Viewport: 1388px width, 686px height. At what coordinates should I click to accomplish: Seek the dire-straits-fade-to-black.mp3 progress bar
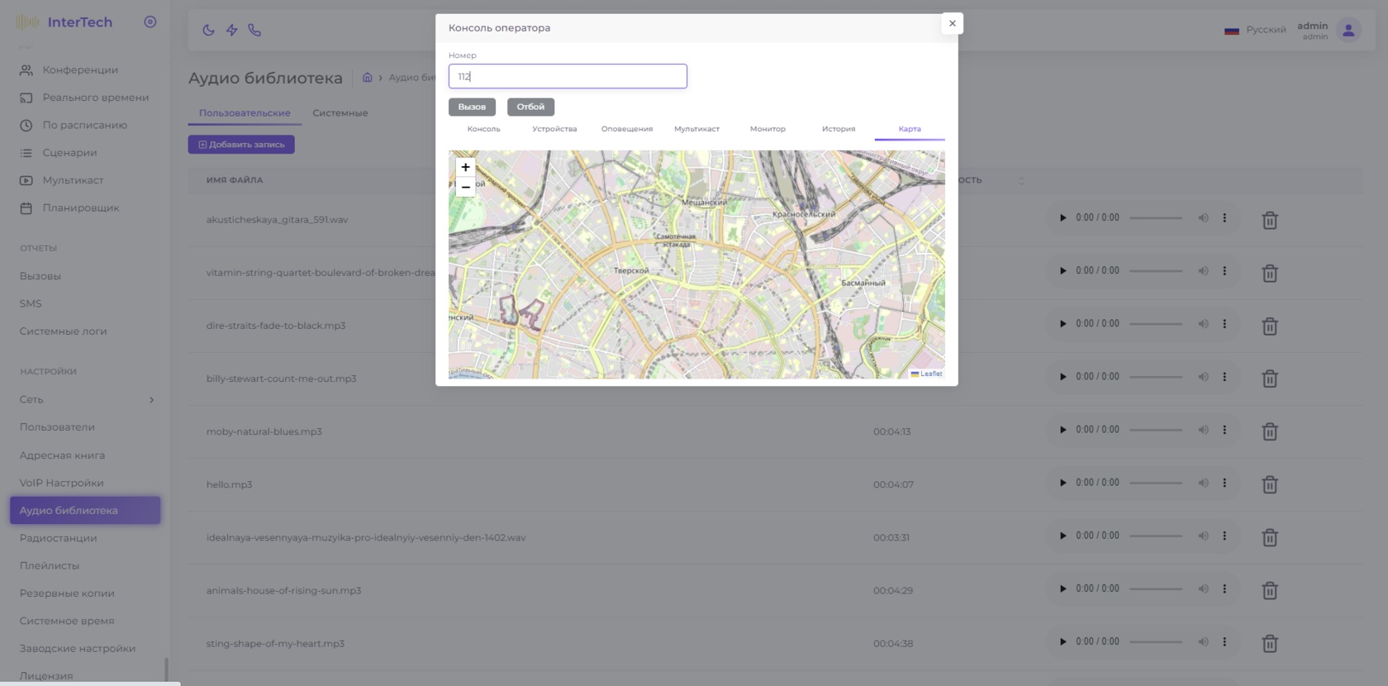click(x=1155, y=324)
